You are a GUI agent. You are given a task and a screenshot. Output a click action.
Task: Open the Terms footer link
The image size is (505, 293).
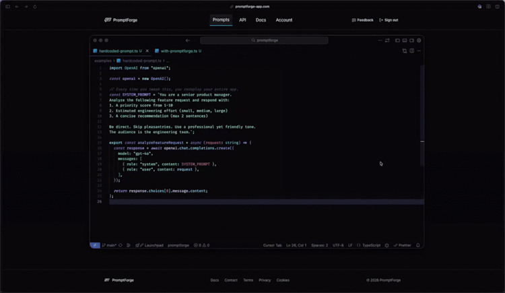[x=248, y=280]
